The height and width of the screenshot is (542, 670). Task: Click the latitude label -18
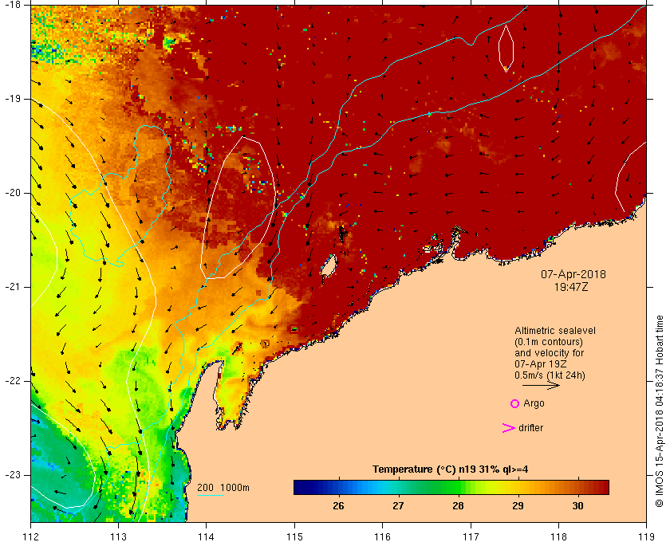click(12, 4)
